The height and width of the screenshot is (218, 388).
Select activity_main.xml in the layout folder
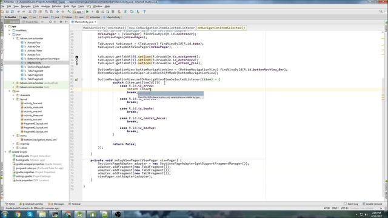coord(33,107)
